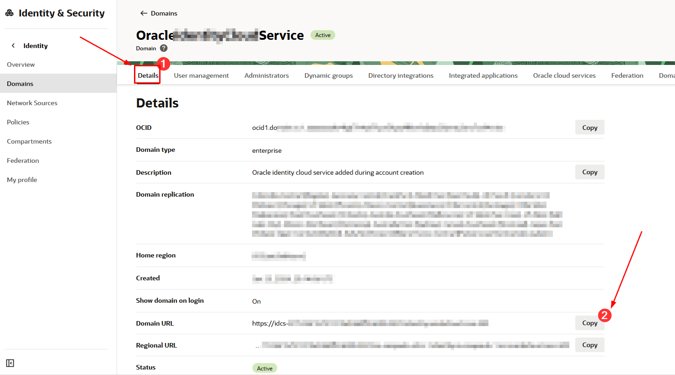Screen dimensions: 675x375
Task: Click the description text about identity cloud service
Action: coord(338,172)
